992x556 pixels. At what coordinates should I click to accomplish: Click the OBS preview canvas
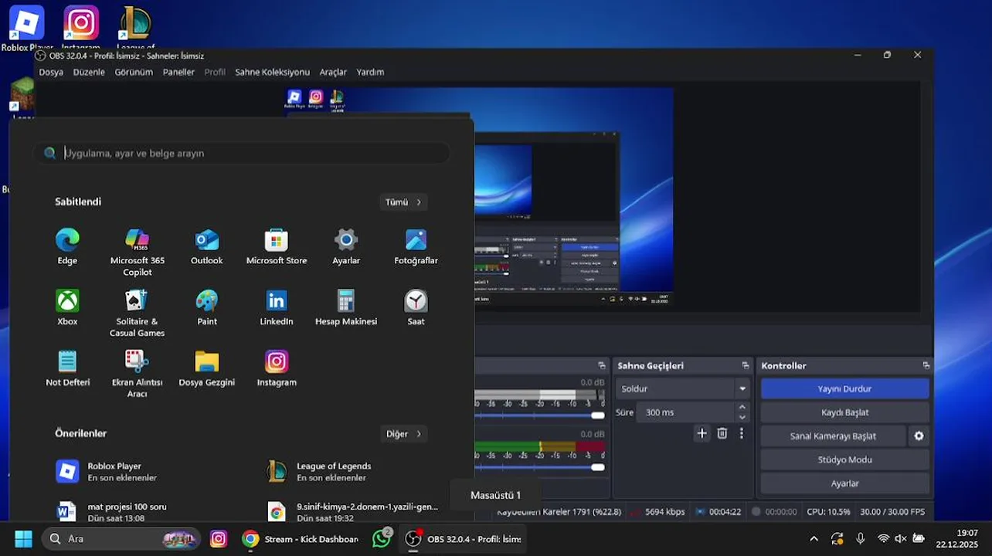572,197
